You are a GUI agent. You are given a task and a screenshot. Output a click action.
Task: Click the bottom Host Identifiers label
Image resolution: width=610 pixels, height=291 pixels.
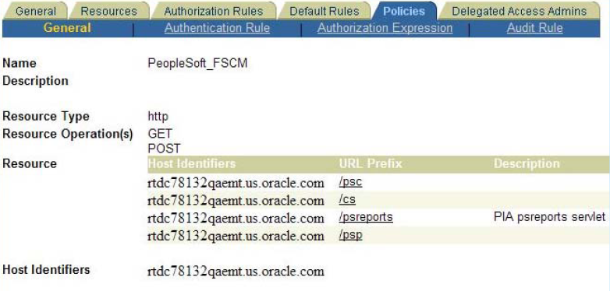pyautogui.click(x=46, y=270)
